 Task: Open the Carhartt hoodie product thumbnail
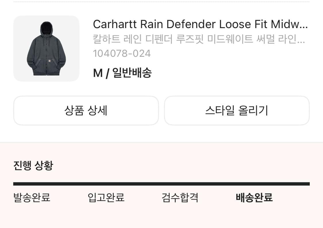(46, 48)
